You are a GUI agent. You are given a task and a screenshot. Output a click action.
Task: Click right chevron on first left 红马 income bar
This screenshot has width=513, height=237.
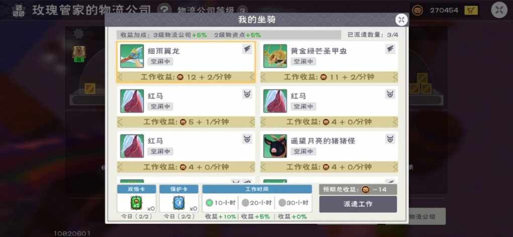pos(252,122)
